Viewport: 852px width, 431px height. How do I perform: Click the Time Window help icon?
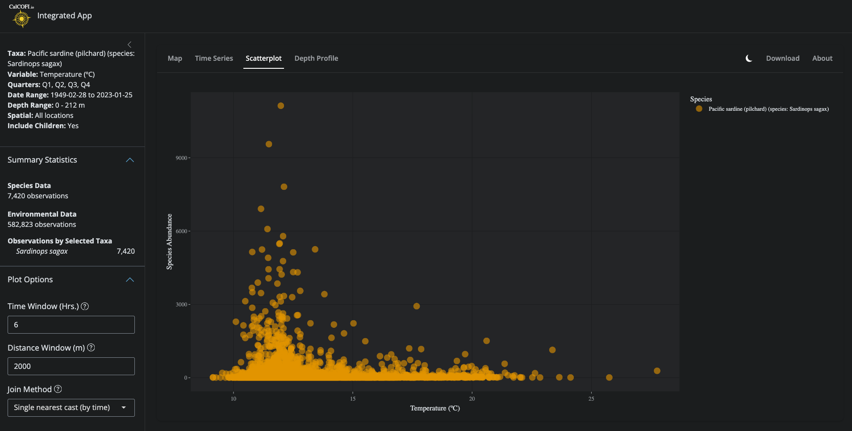[85, 306]
